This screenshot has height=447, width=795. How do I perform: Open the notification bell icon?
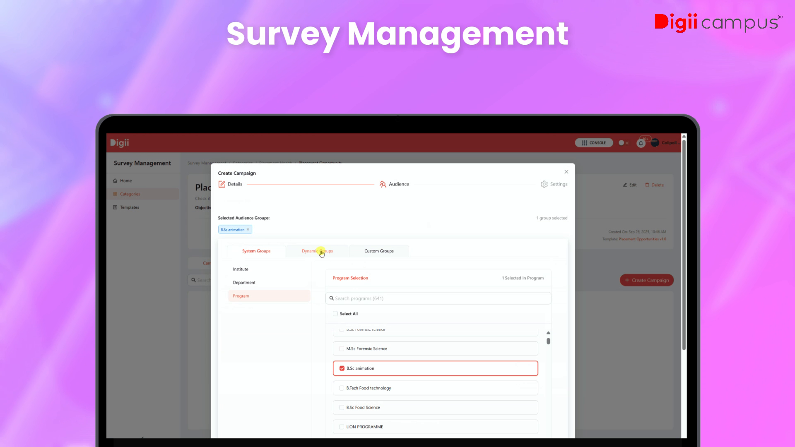(x=641, y=143)
